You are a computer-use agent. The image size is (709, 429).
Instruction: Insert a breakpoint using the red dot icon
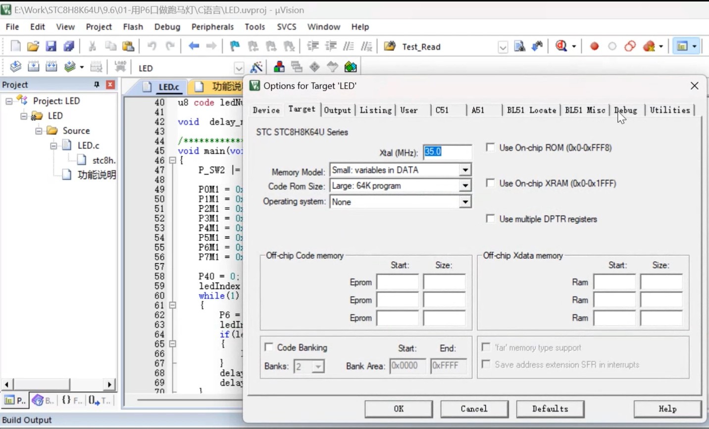(595, 46)
